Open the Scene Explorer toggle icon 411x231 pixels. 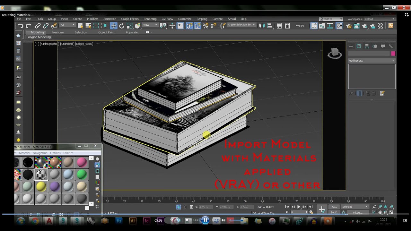pos(279,26)
